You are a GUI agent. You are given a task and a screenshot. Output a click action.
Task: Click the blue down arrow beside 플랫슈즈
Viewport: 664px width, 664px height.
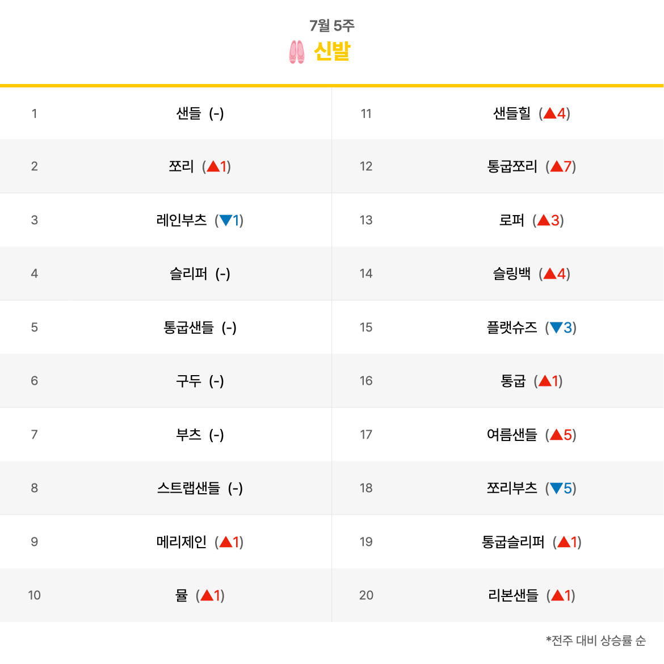(x=556, y=327)
